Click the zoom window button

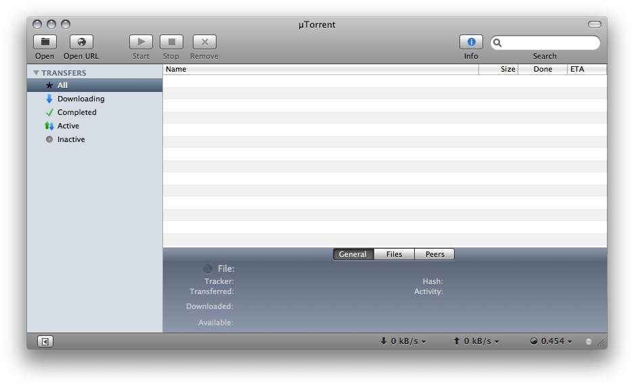66,24
